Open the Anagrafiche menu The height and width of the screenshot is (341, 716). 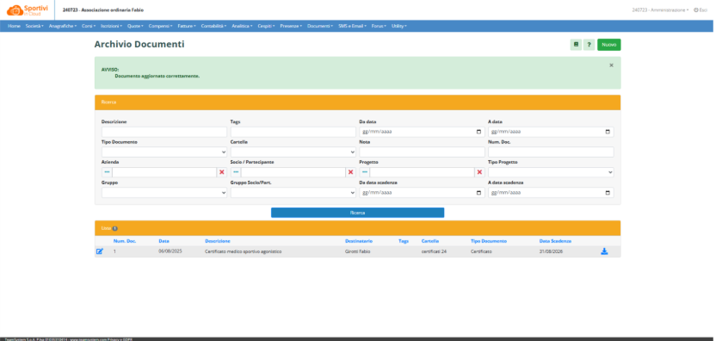click(62, 26)
